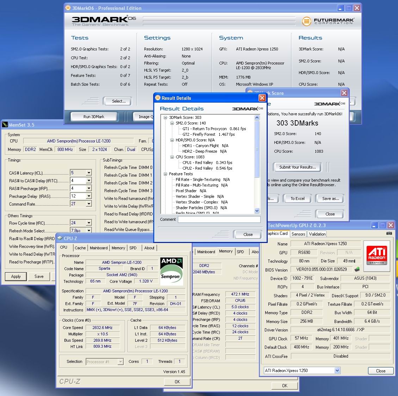
Task: Select GT2 - Firefly Forest result row
Action: pos(209,134)
